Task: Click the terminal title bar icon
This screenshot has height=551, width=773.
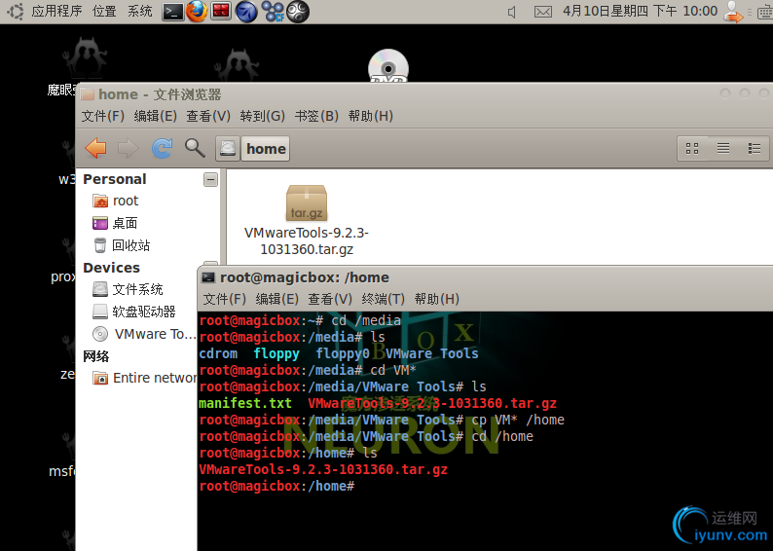Action: point(208,277)
